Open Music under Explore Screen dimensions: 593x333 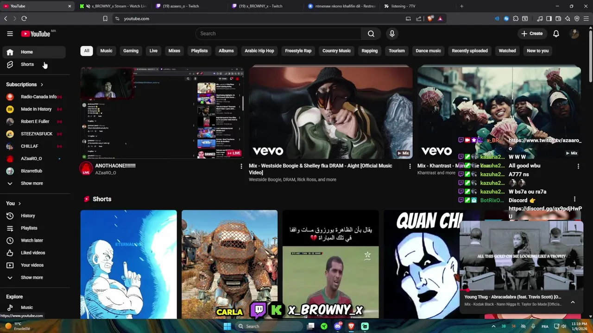[33, 308]
